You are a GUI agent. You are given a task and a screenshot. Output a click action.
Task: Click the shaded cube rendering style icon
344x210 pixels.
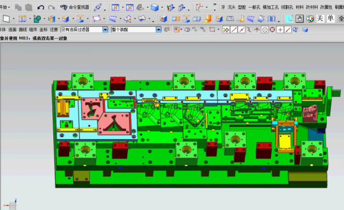pos(155,7)
